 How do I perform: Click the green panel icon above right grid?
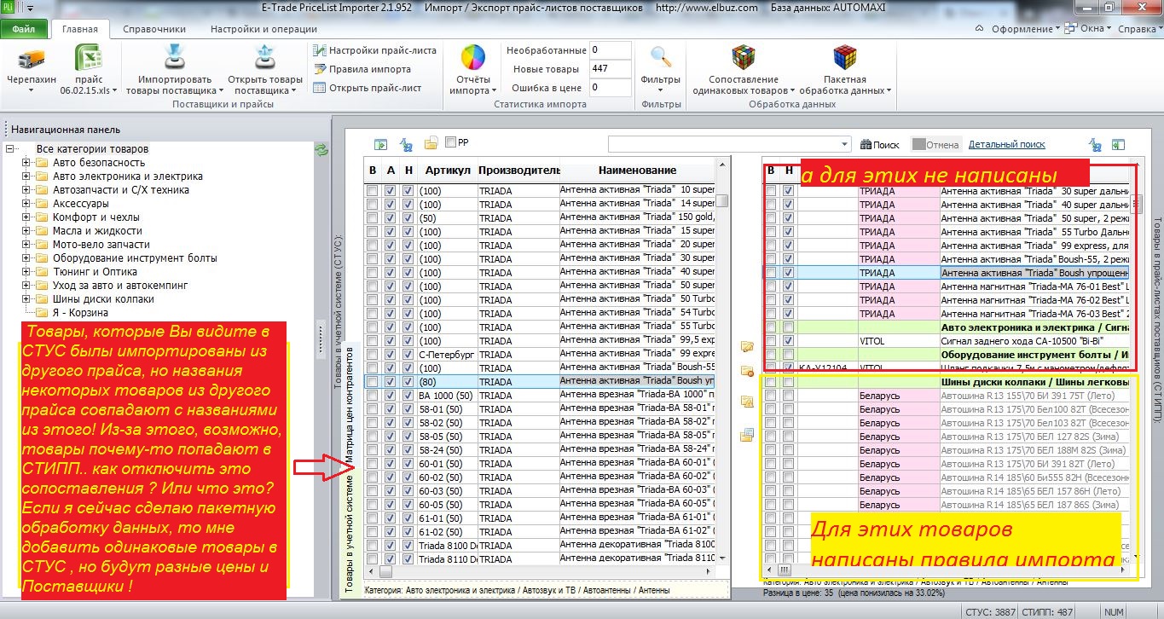[x=1119, y=145]
